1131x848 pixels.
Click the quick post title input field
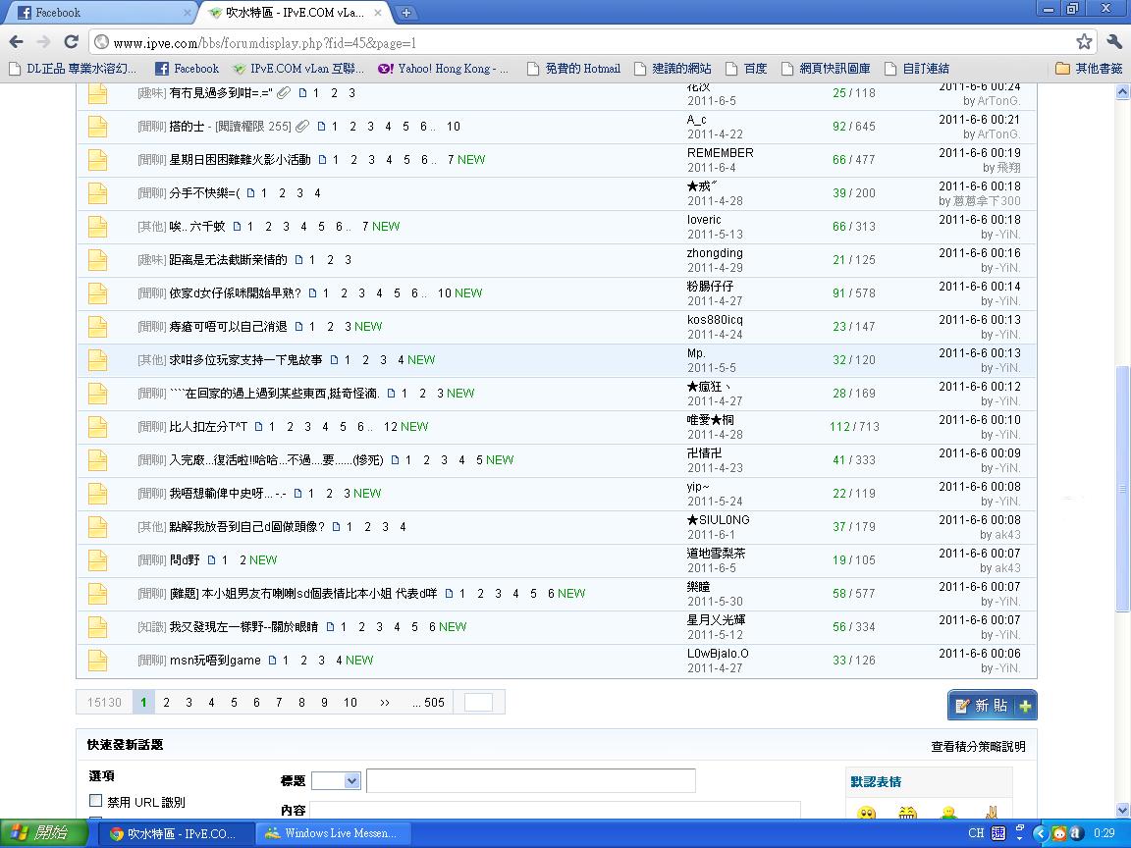(x=530, y=780)
